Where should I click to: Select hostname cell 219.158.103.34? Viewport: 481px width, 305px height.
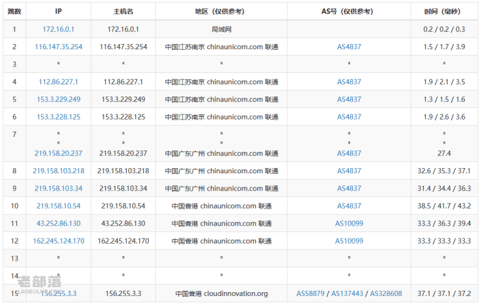[123, 189]
